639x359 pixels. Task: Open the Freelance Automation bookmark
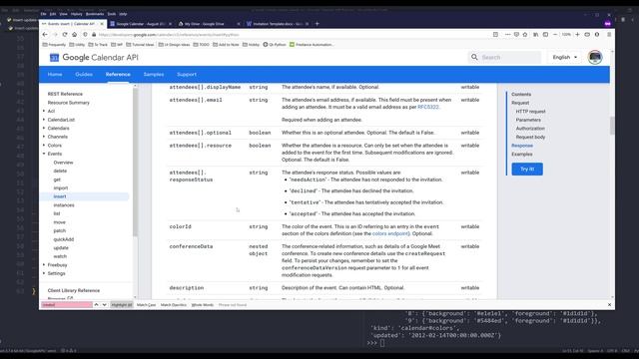[312, 45]
